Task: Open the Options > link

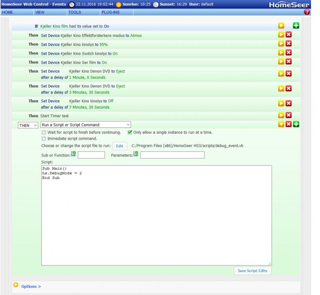Action: pyautogui.click(x=31, y=286)
